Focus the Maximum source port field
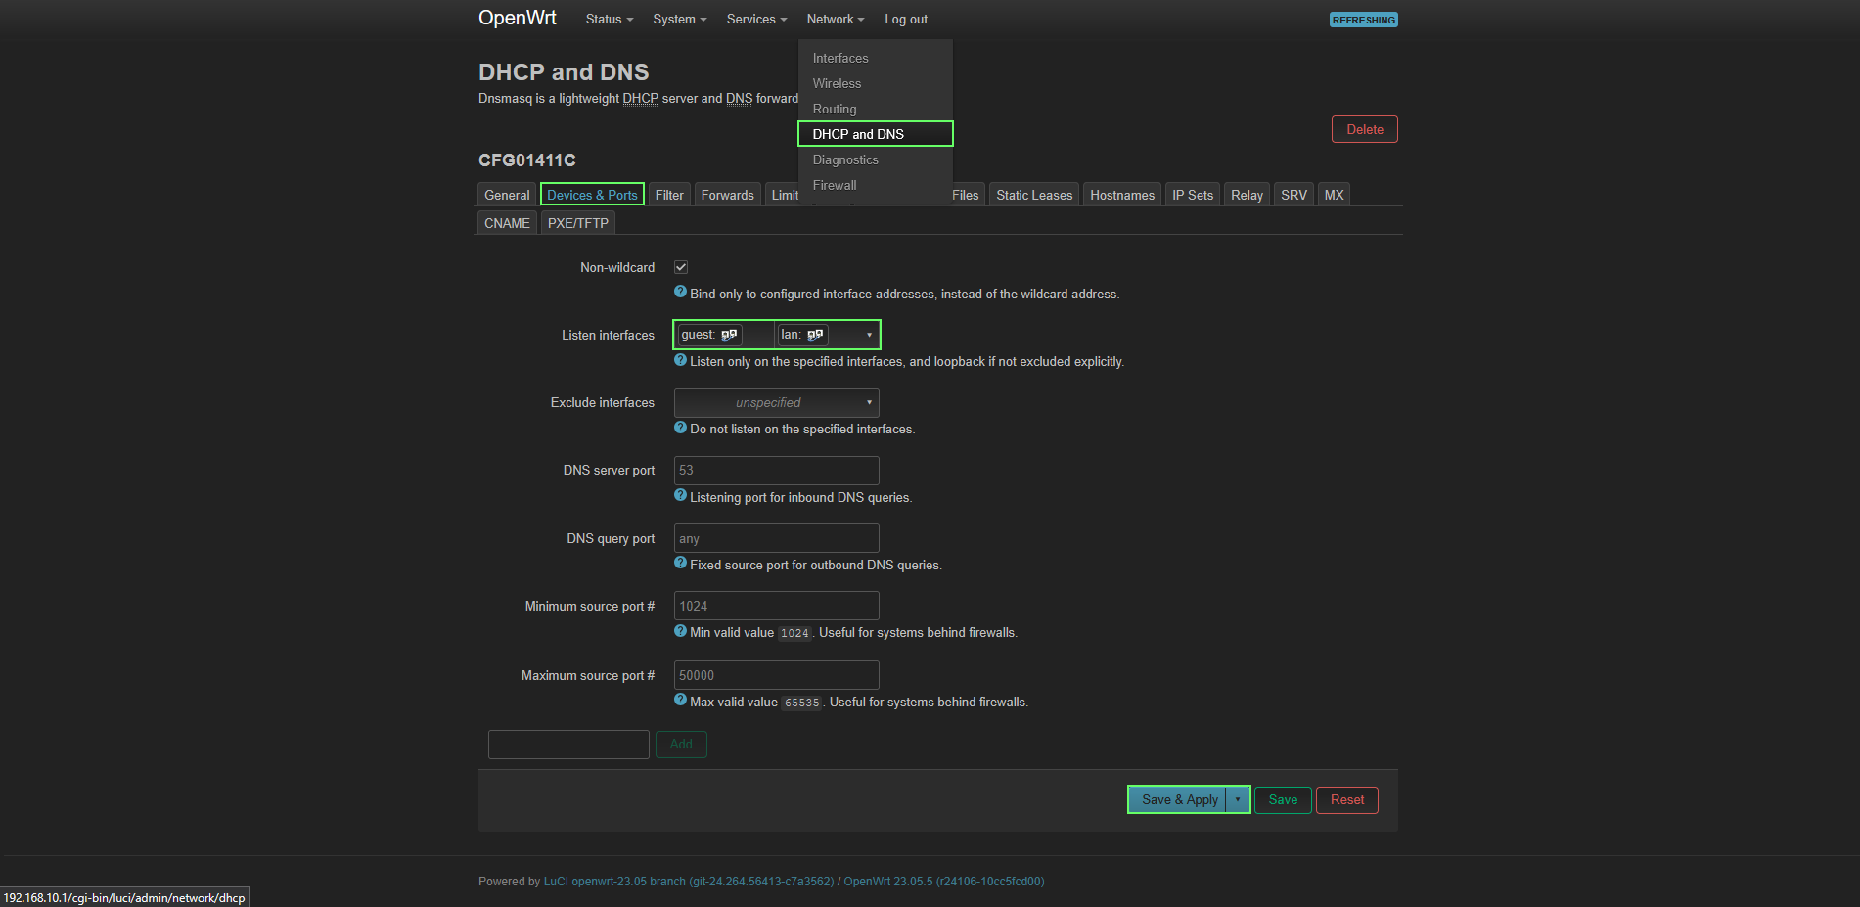The width and height of the screenshot is (1860, 907). [777, 675]
